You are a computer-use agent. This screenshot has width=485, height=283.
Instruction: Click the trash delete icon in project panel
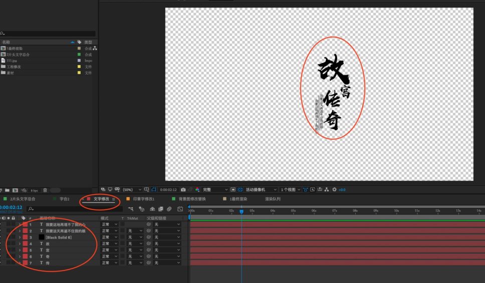(45, 190)
